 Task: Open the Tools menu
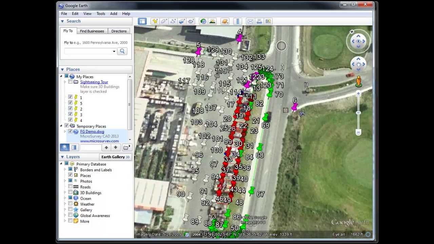click(x=101, y=14)
